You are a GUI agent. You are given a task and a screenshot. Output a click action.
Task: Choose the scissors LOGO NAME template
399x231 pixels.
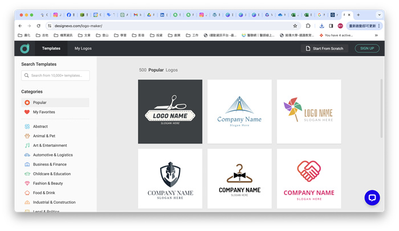170,112
